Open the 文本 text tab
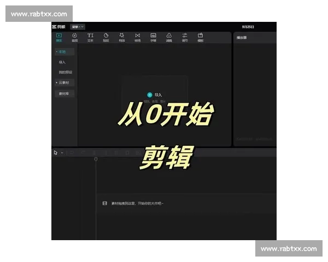Viewport: 328px width, 262px height. (90, 38)
